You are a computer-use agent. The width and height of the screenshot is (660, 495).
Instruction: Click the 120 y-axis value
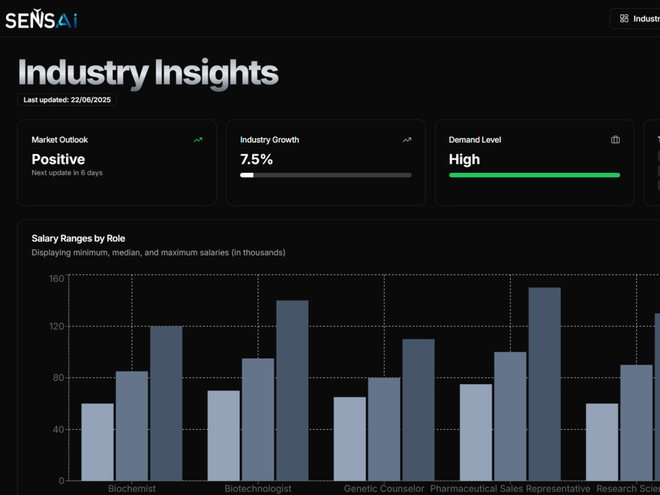[56, 326]
